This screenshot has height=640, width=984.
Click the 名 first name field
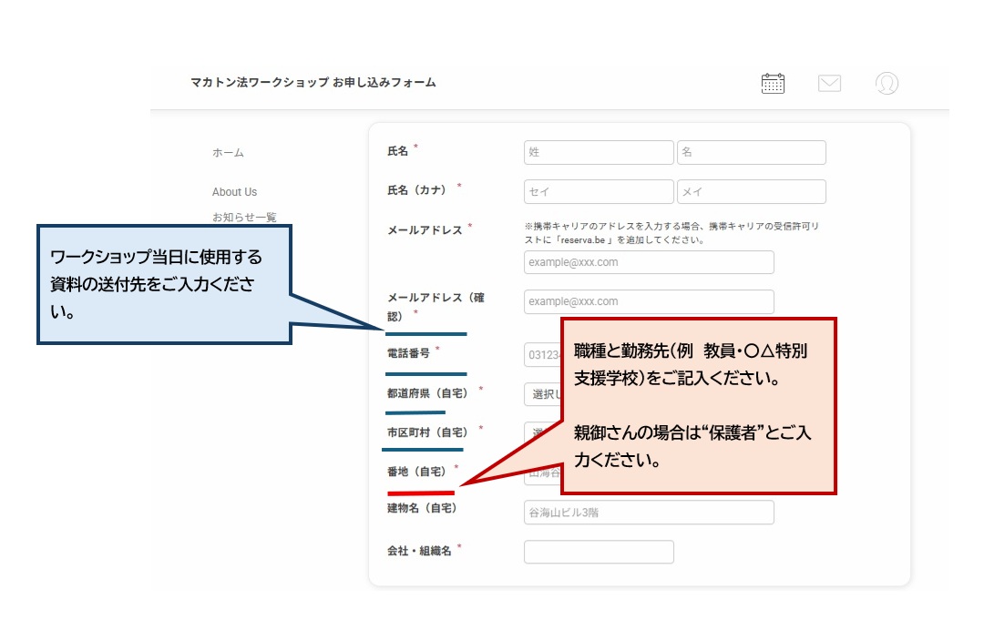(751, 152)
